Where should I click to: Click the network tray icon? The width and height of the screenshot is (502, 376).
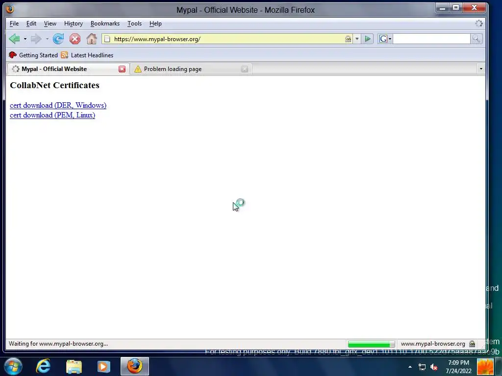422,367
